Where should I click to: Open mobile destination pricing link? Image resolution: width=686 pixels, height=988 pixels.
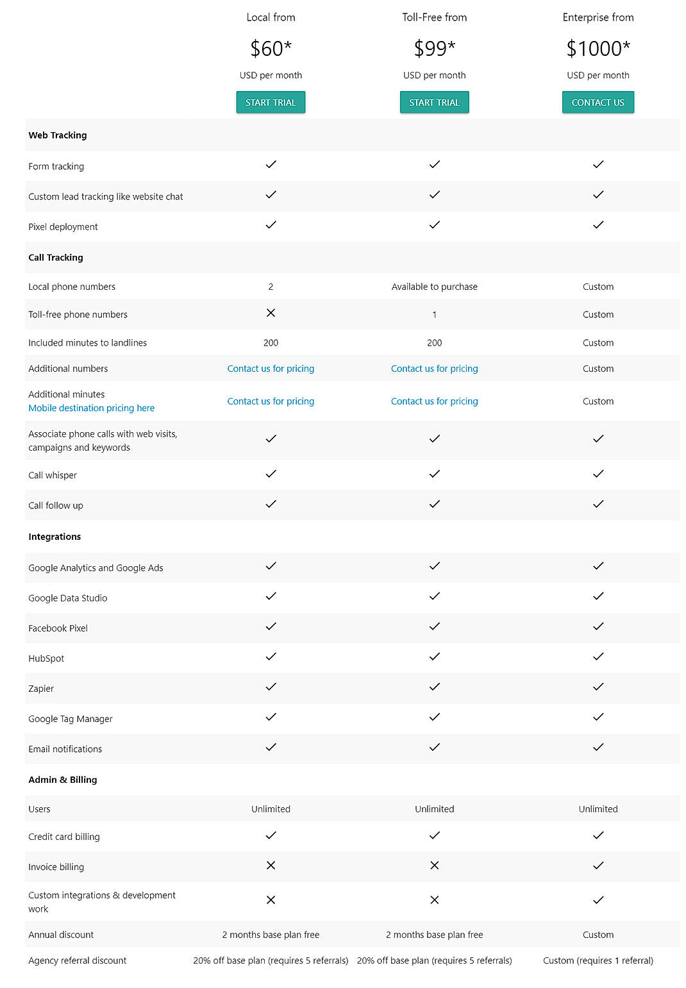coord(91,408)
